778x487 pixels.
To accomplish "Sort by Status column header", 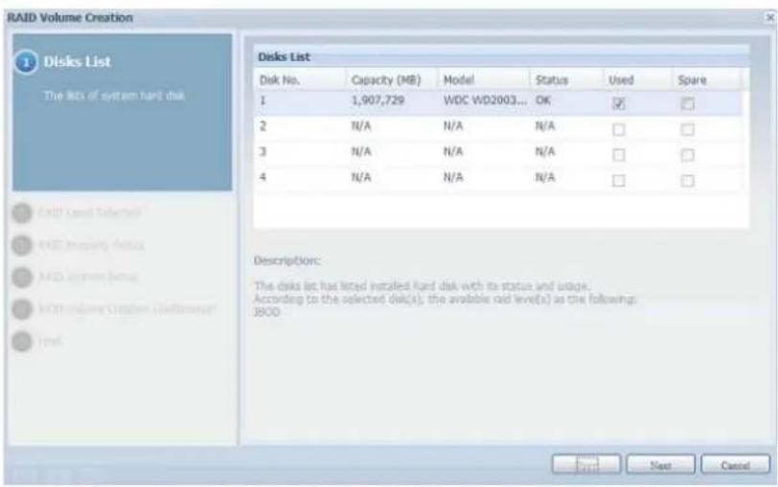I will [x=566, y=79].
